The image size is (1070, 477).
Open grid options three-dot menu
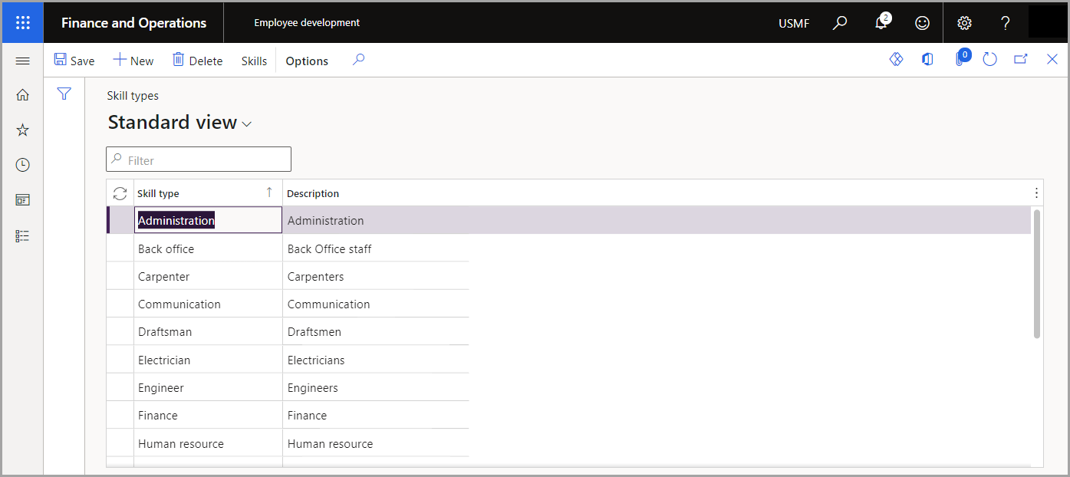point(1036,193)
